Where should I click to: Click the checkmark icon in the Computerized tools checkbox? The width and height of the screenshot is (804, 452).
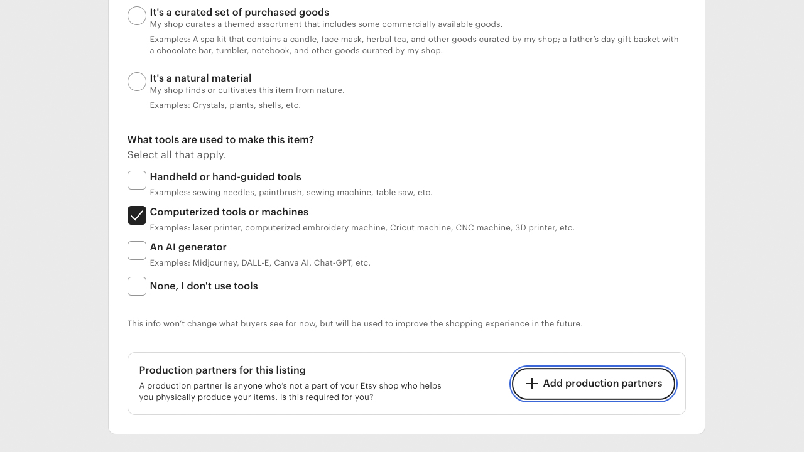click(136, 215)
